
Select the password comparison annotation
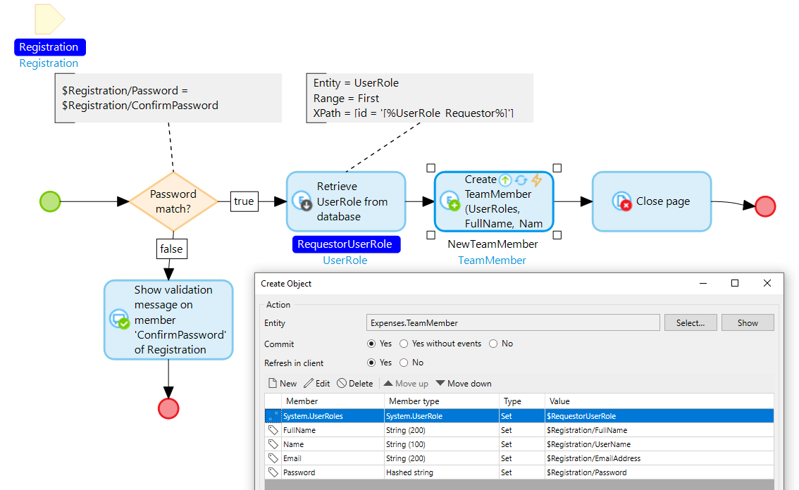[168, 98]
